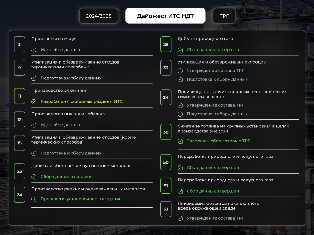Open Производство никеля и кобальта entry
Viewport: 314px width, 235px height.
pos(68,114)
